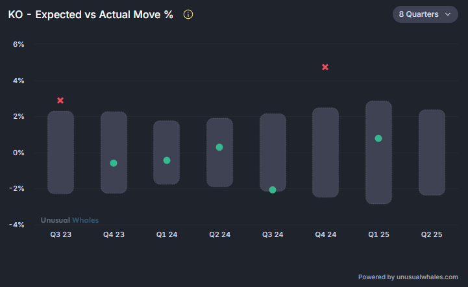Click the green dot for Q2 24
This screenshot has width=468, height=287.
tap(219, 147)
